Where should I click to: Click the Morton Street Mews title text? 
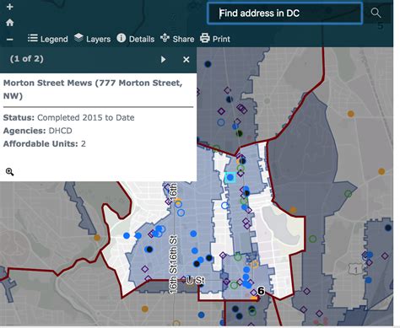click(93, 89)
